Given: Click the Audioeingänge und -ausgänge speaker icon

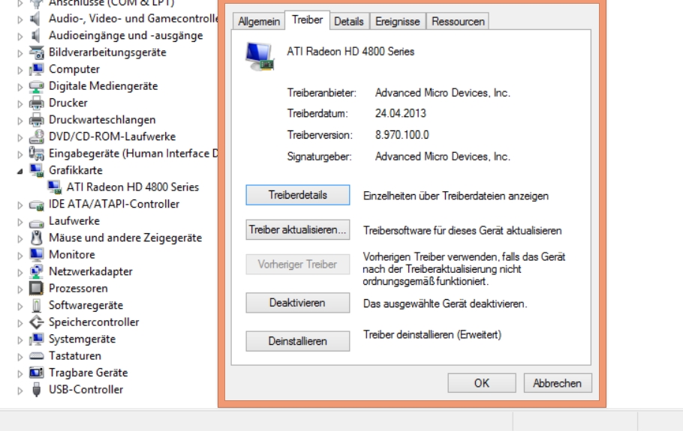Looking at the screenshot, I should [36, 36].
